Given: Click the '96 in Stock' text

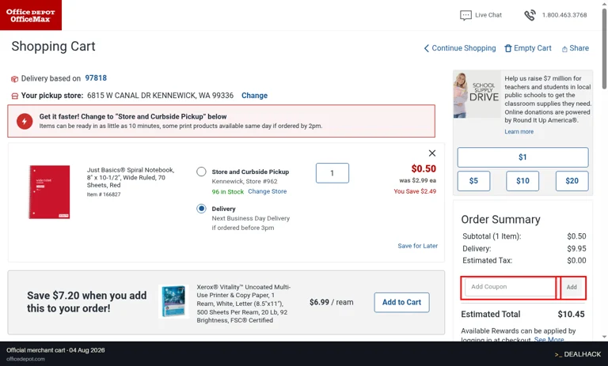Looking at the screenshot, I should 228,192.
